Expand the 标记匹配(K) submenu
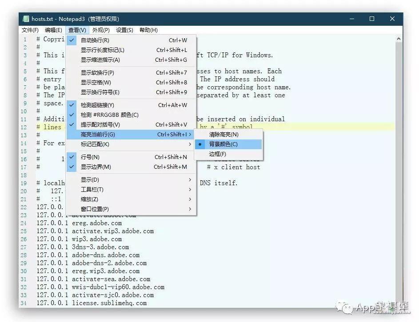 point(131,144)
